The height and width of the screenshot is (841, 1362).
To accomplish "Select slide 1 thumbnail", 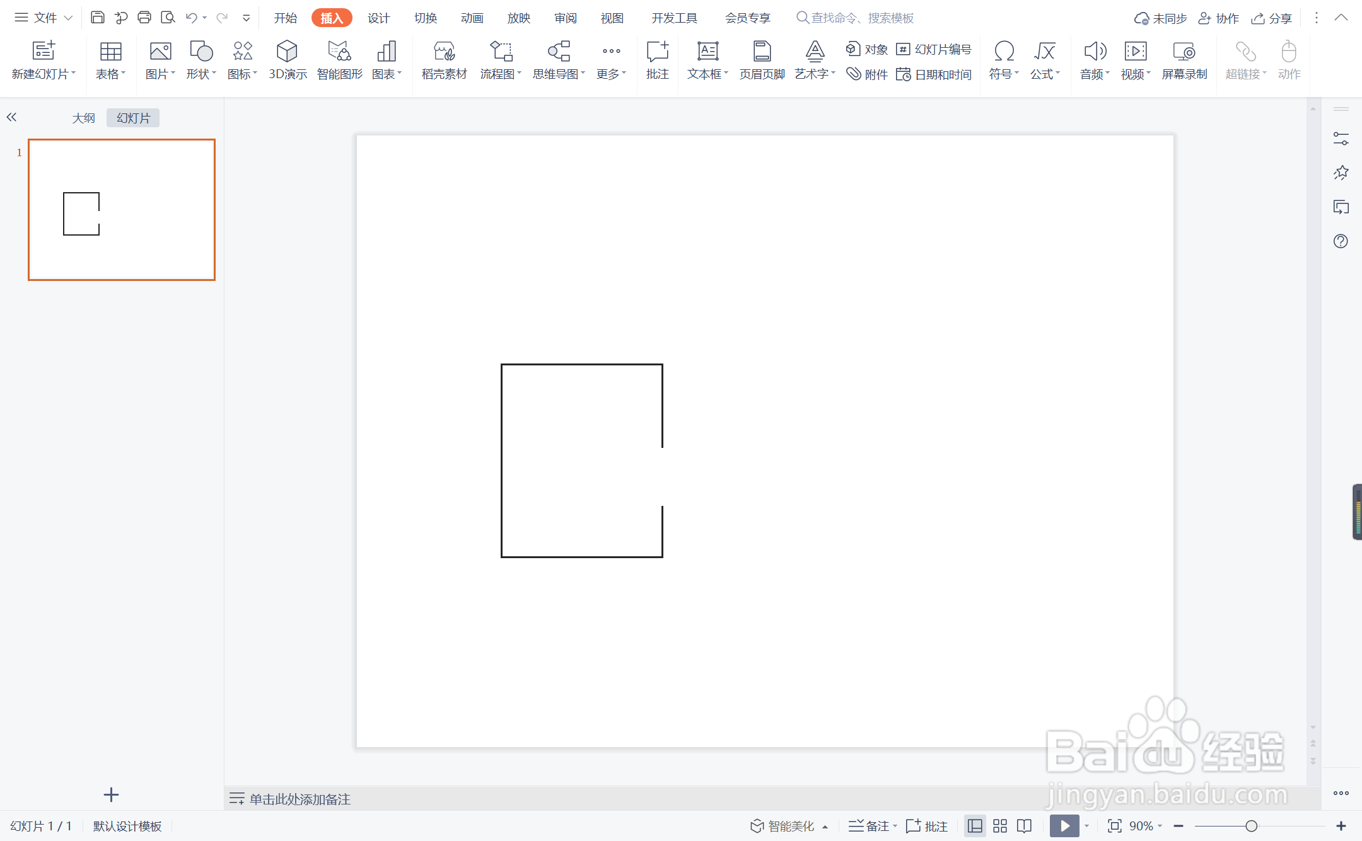I will tap(122, 210).
